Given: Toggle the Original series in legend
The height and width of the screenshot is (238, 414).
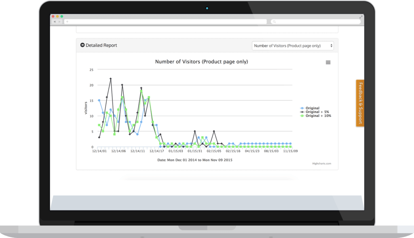Looking at the screenshot, I should click(313, 108).
